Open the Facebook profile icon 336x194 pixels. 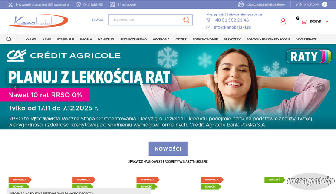[325, 4]
